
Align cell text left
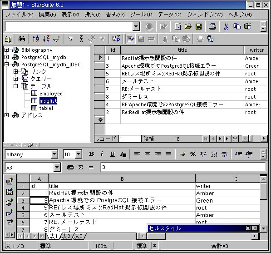pyautogui.click(x=137, y=154)
